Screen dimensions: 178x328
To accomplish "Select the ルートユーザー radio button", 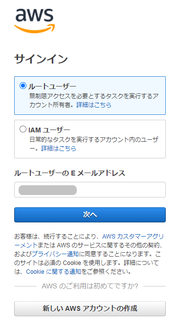I will pyautogui.click(x=23, y=86).
